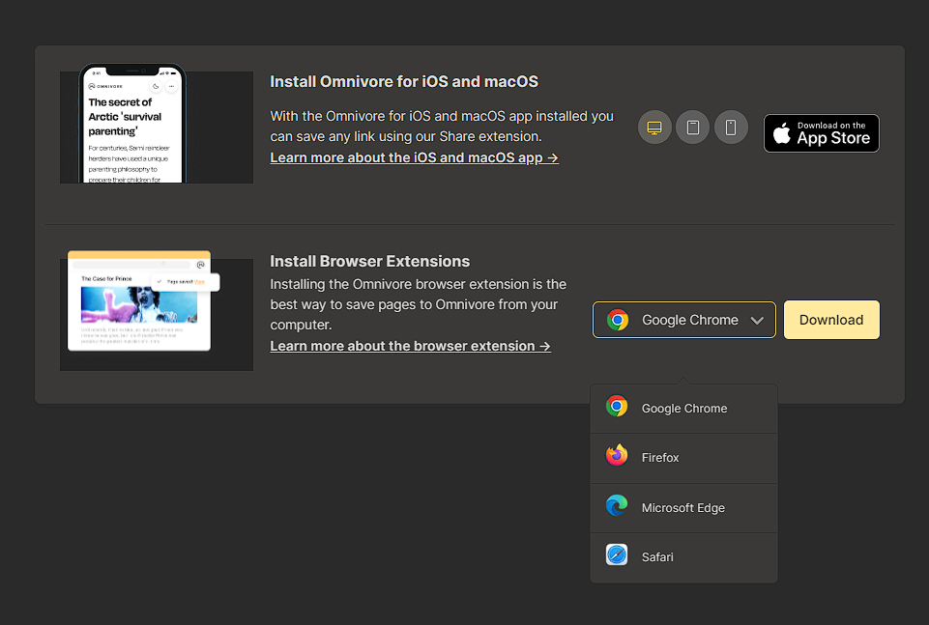929x625 pixels.
Task: Open Learn more about the browser extension link
Action: pos(411,346)
